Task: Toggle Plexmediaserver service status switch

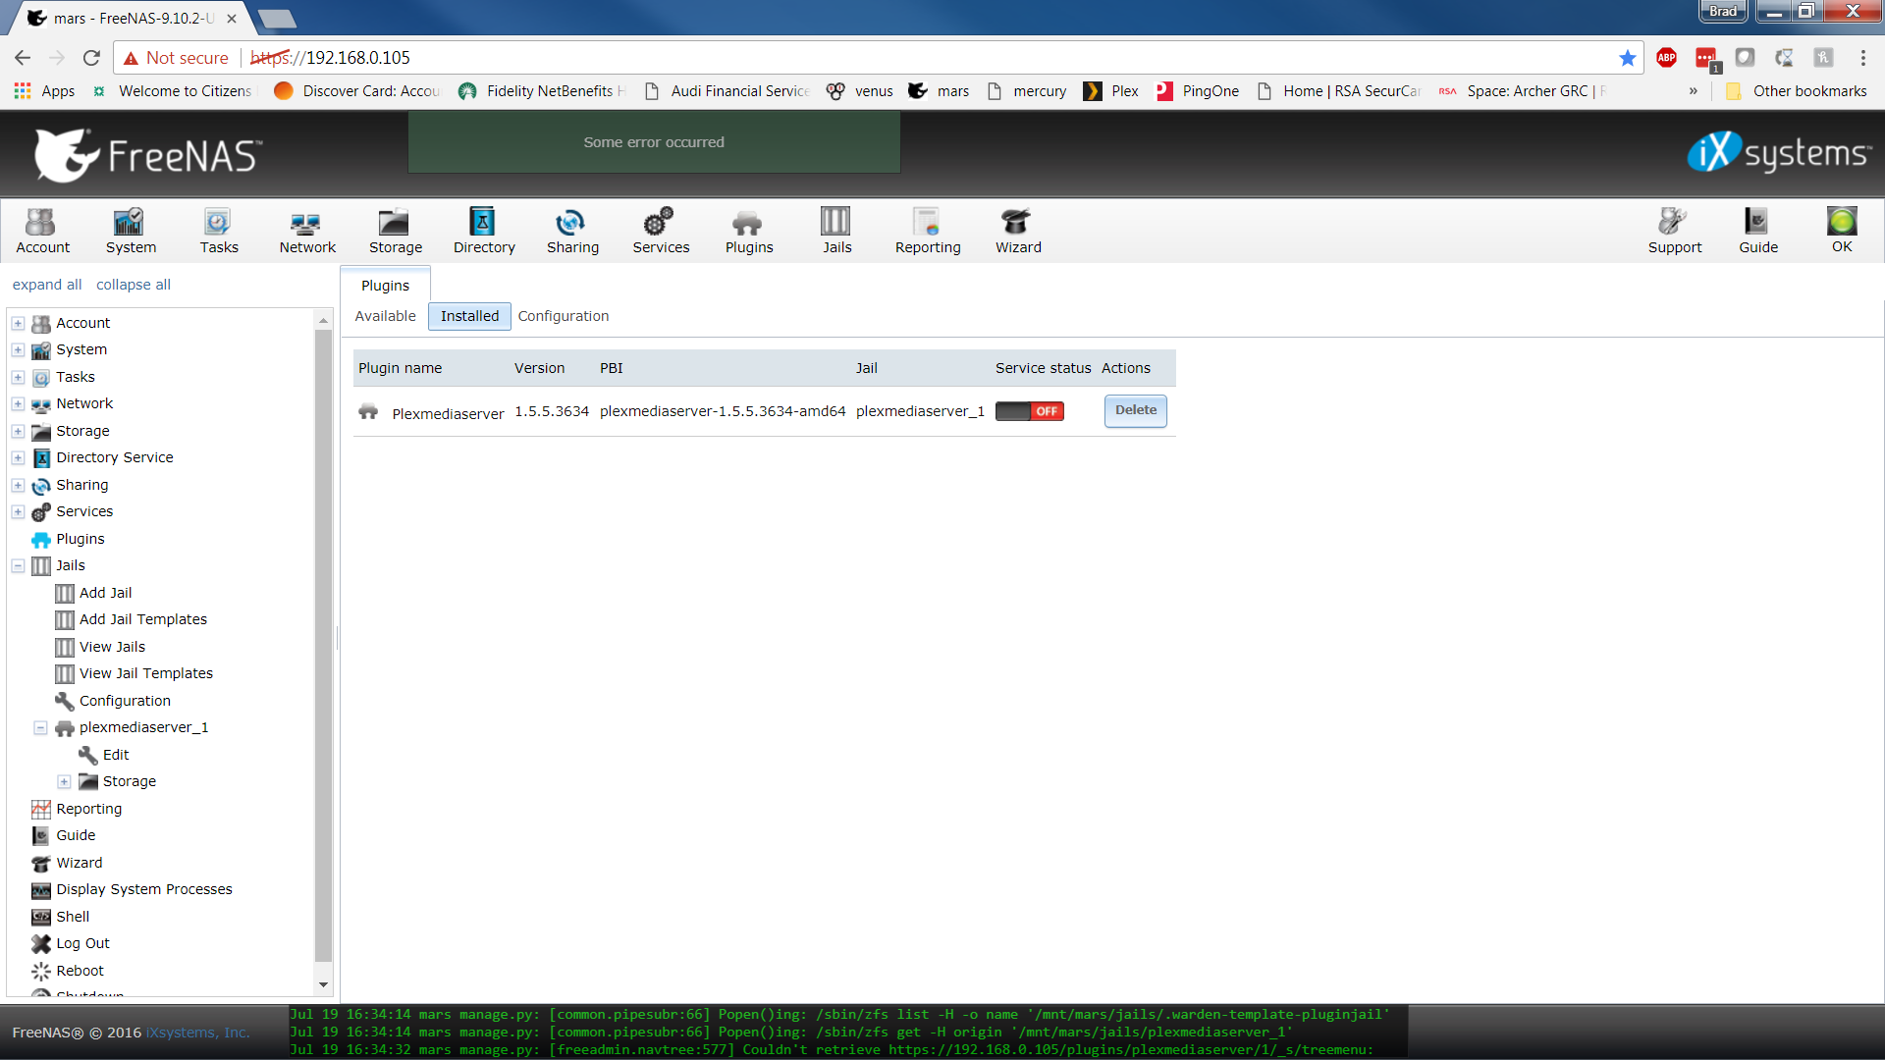Action: pos(1029,411)
